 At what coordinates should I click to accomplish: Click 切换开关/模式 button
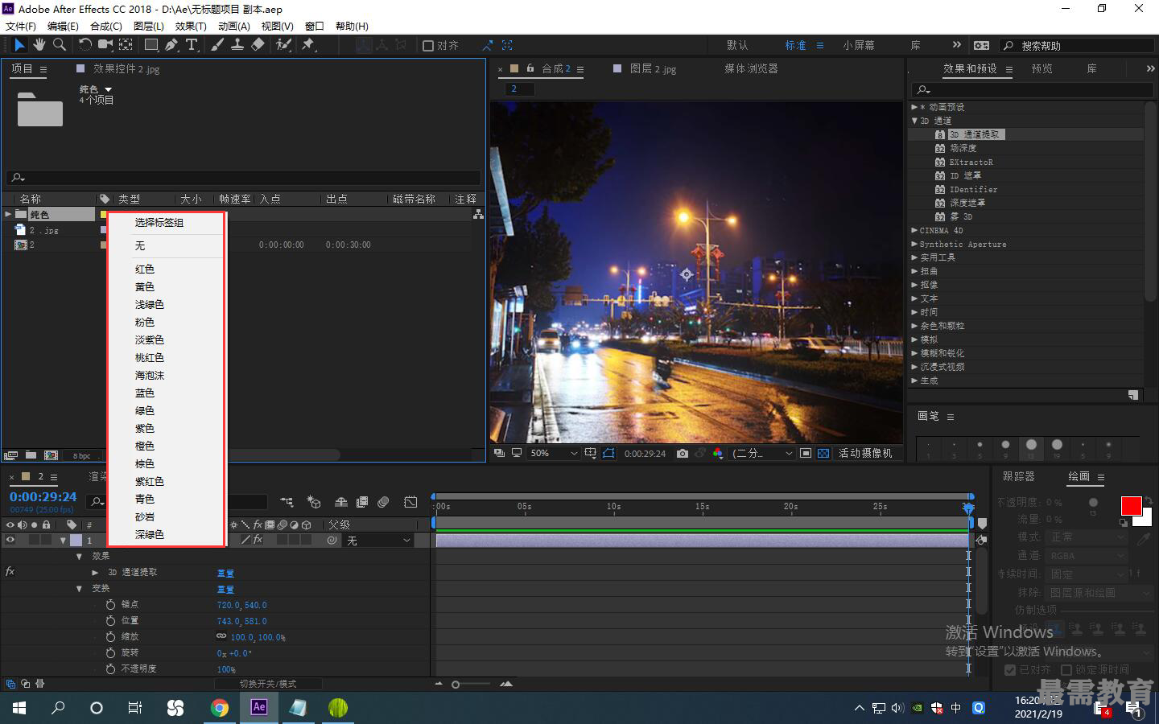coord(268,684)
